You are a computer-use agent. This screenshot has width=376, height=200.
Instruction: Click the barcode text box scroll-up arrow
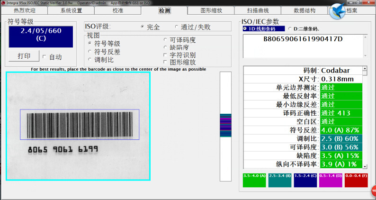[x=365, y=37]
